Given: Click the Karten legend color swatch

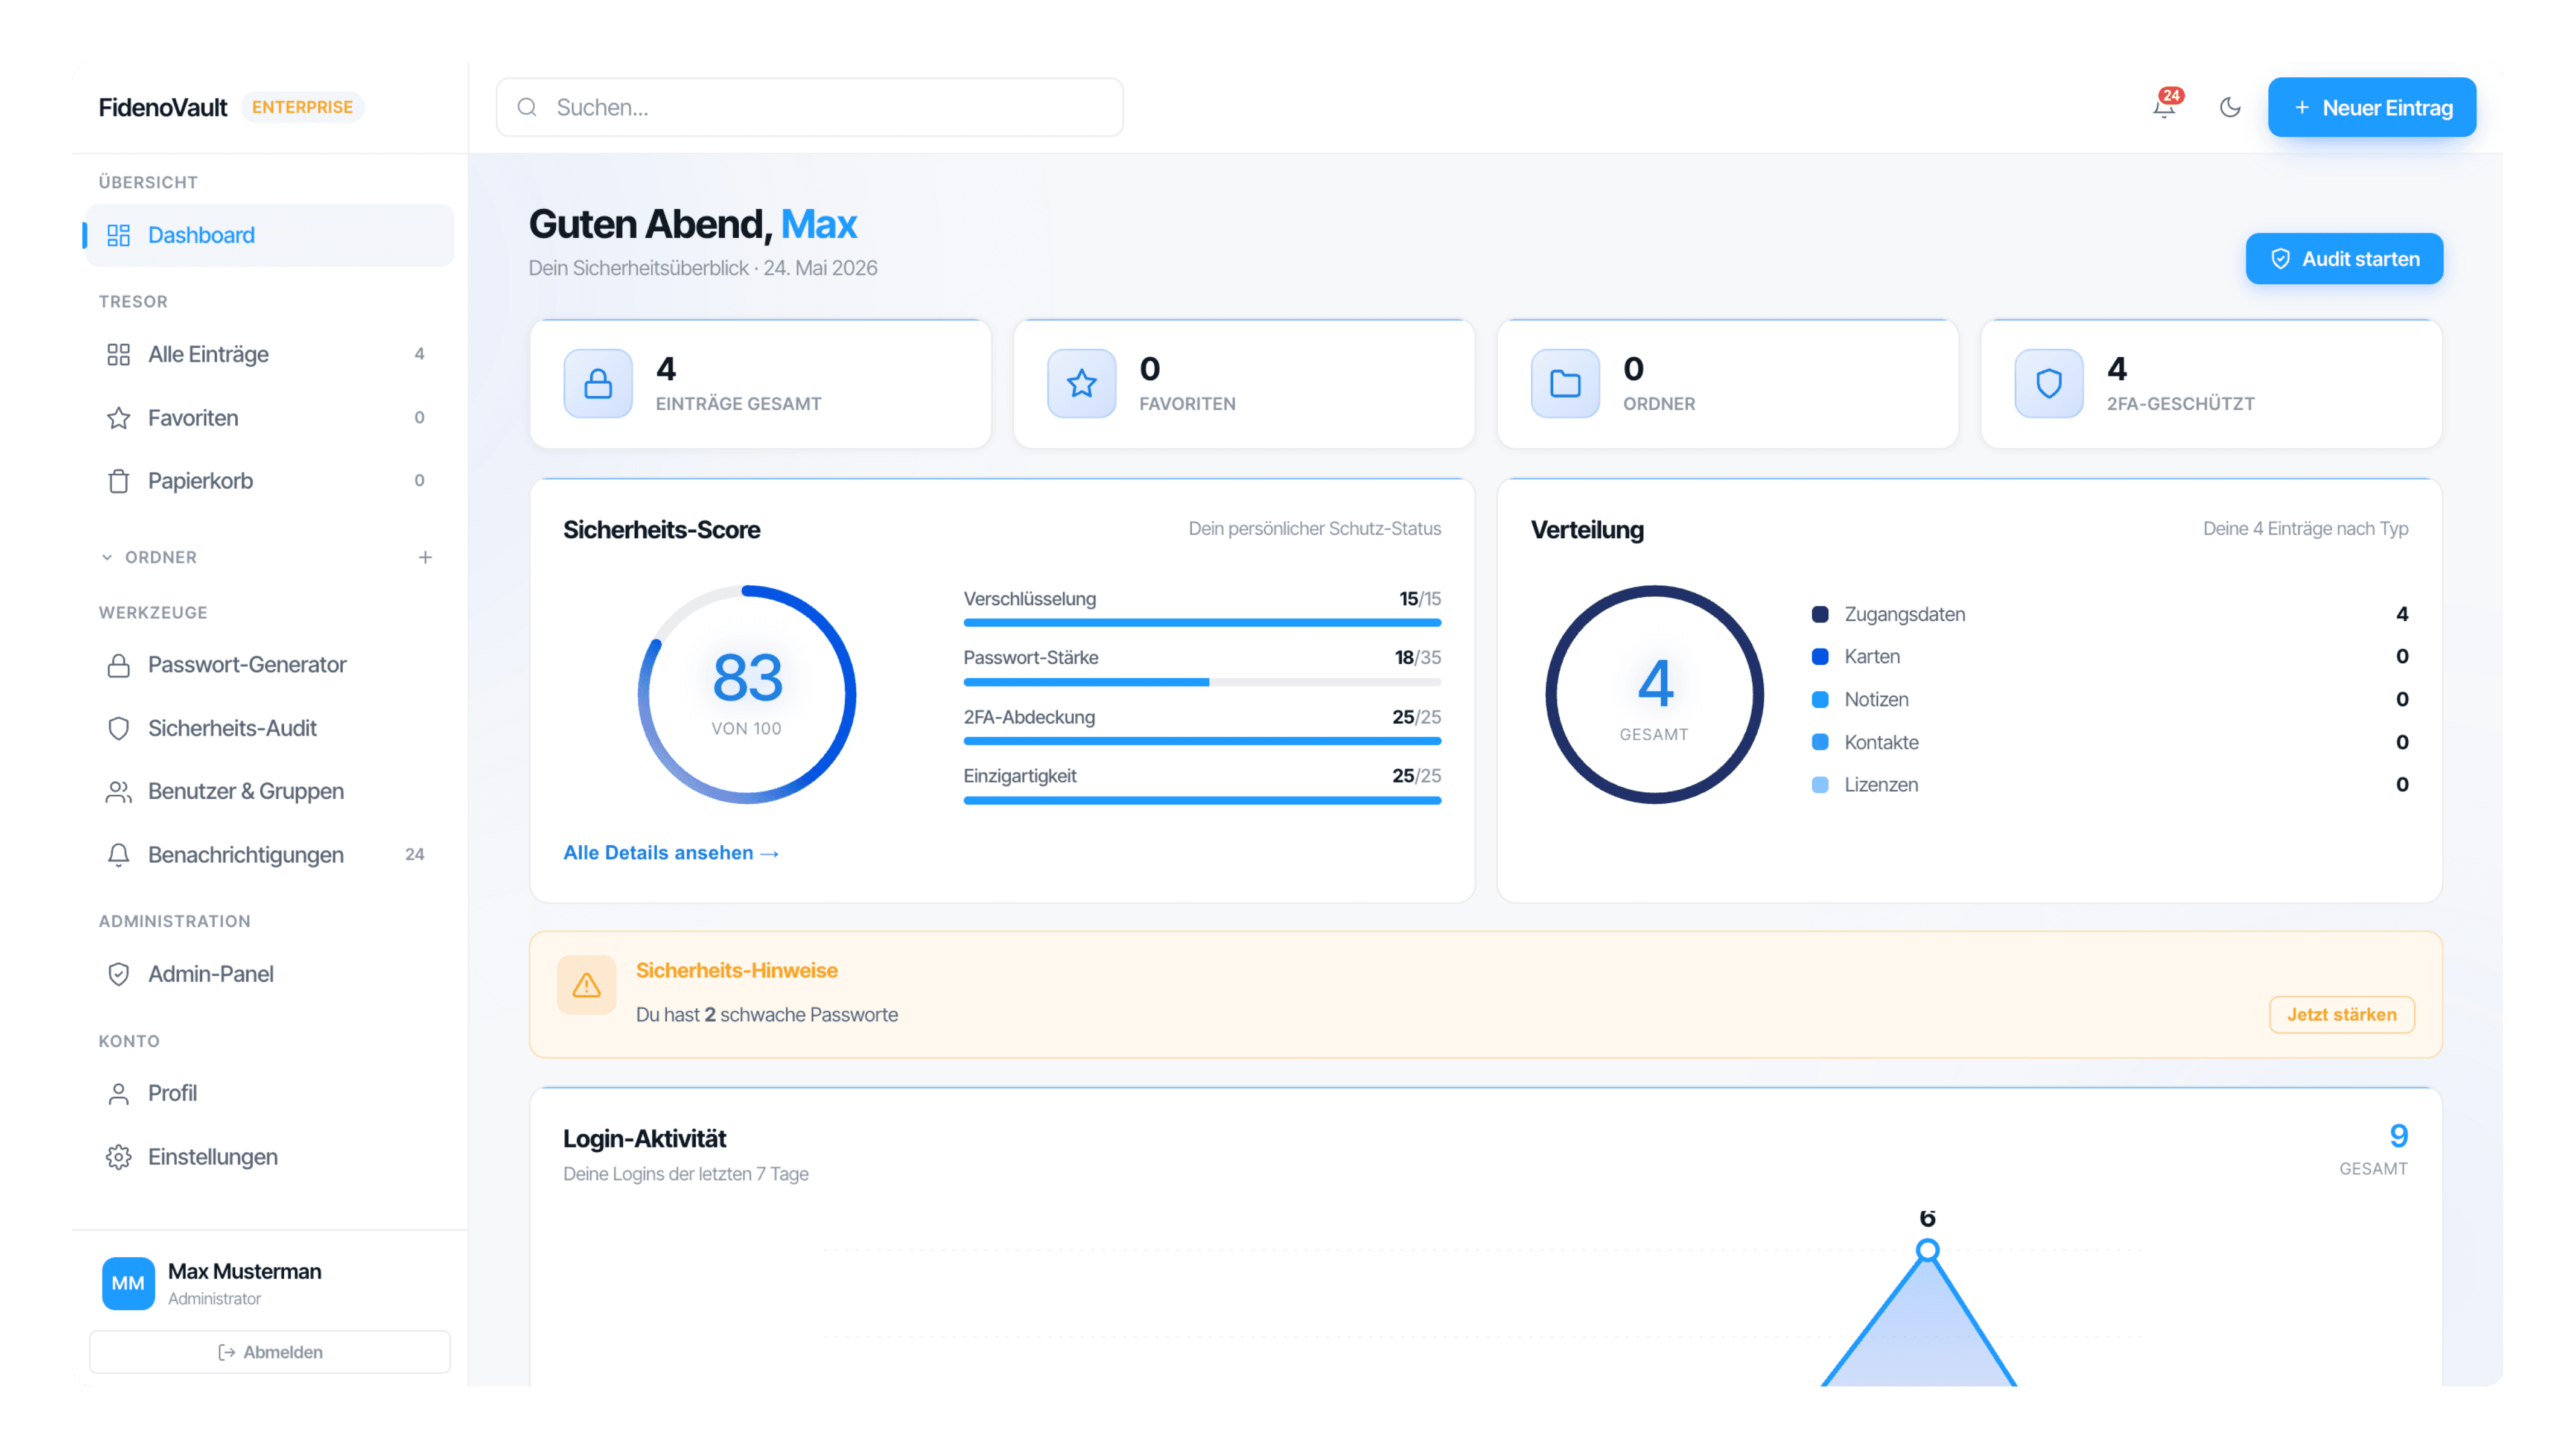Looking at the screenshot, I should (x=1820, y=656).
